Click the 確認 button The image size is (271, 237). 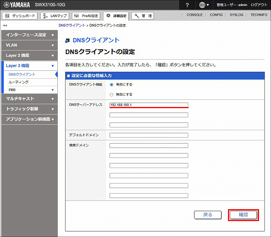pos(244,215)
